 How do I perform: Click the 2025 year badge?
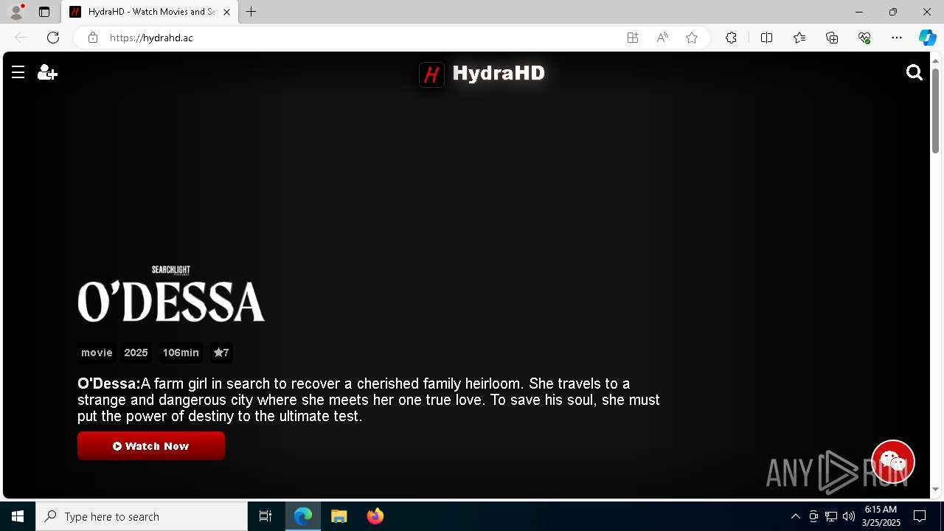[136, 353]
